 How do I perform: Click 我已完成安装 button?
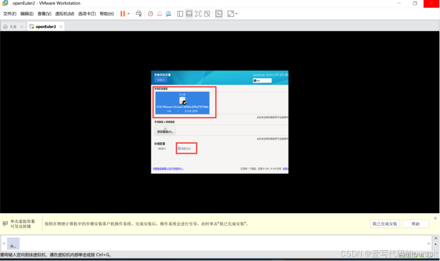pyautogui.click(x=385, y=224)
